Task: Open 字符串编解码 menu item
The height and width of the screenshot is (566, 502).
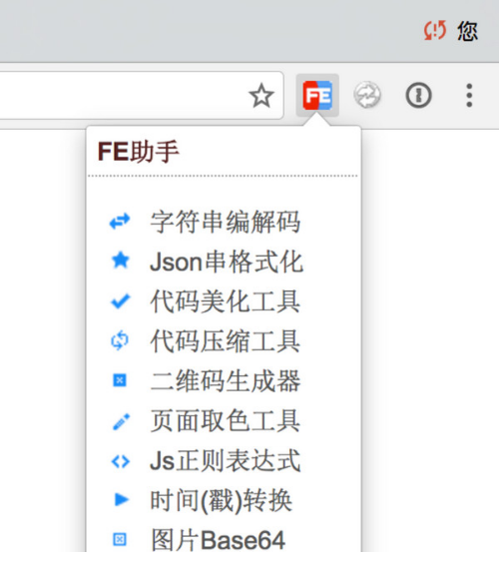Action: [x=226, y=222]
